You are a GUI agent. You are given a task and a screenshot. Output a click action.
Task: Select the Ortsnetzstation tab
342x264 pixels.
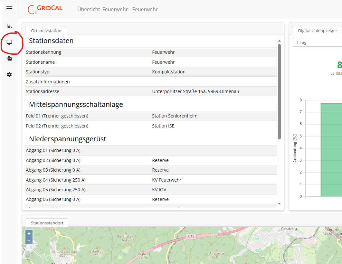tap(46, 31)
